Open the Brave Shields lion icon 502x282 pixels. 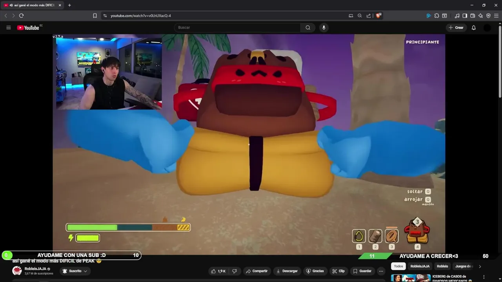pos(378,16)
